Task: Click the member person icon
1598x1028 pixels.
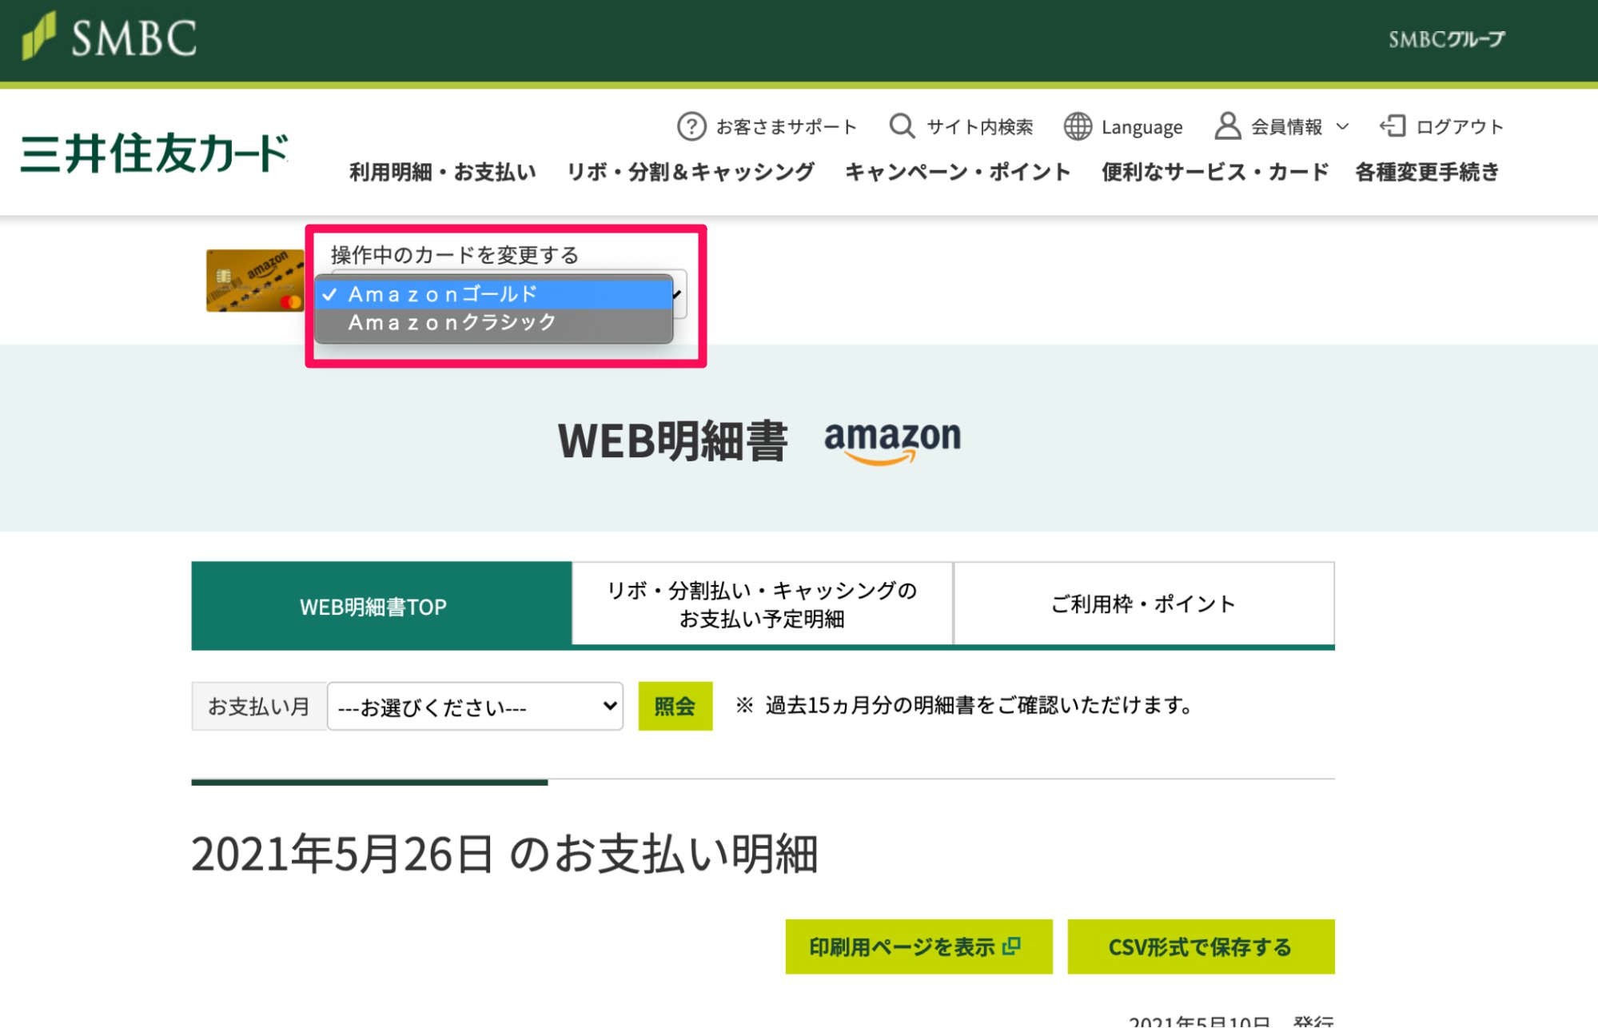Action: pos(1227,126)
